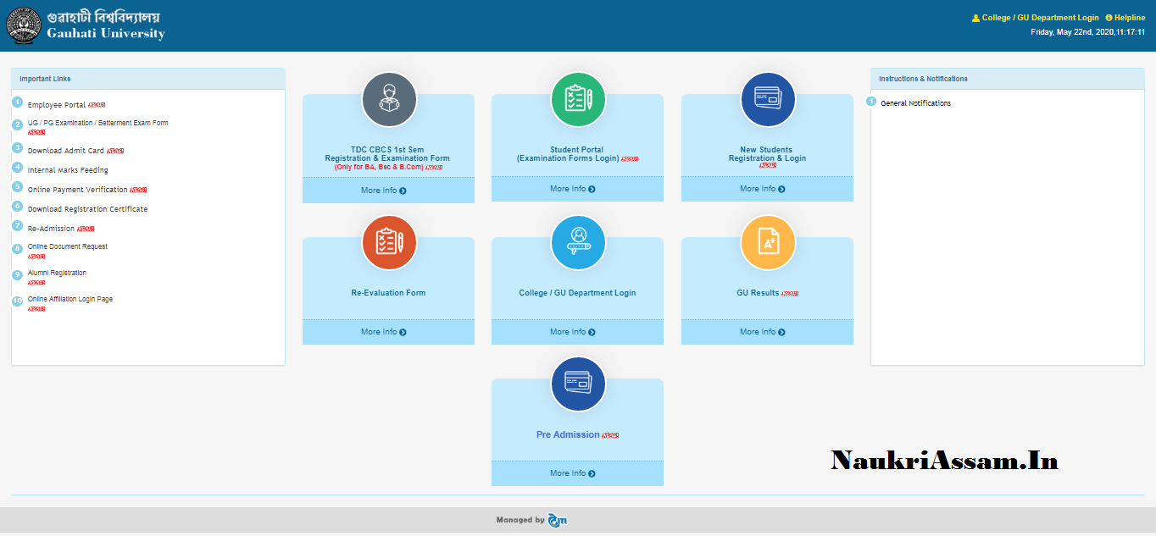The width and height of the screenshot is (1156, 536).
Task: Click the Pre Admission card title
Action: [x=568, y=434]
